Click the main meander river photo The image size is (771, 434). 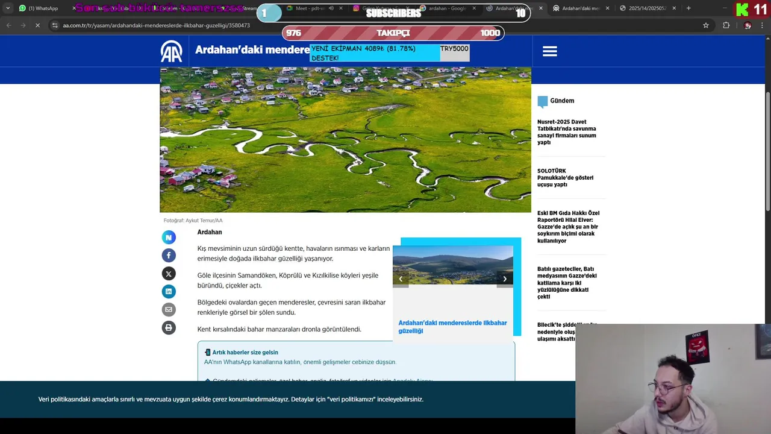click(345, 140)
